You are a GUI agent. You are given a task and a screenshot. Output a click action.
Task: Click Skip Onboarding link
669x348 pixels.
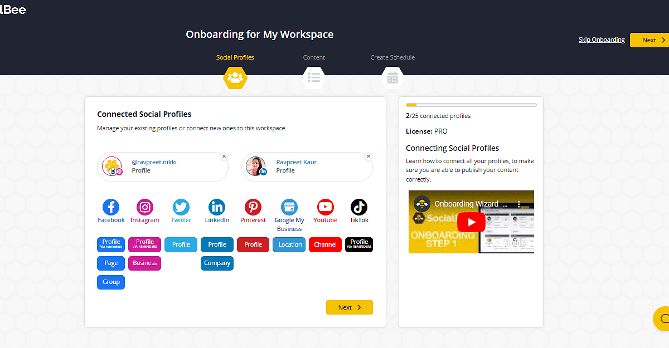tap(602, 39)
